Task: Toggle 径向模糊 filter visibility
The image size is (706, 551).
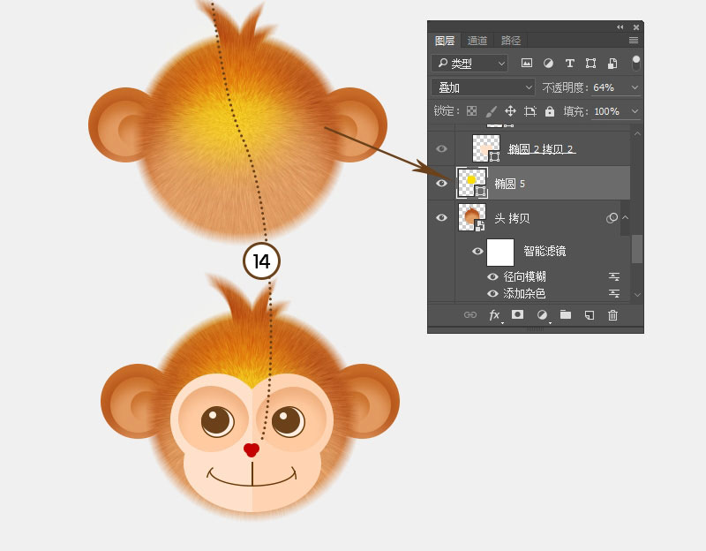Action: pos(492,276)
